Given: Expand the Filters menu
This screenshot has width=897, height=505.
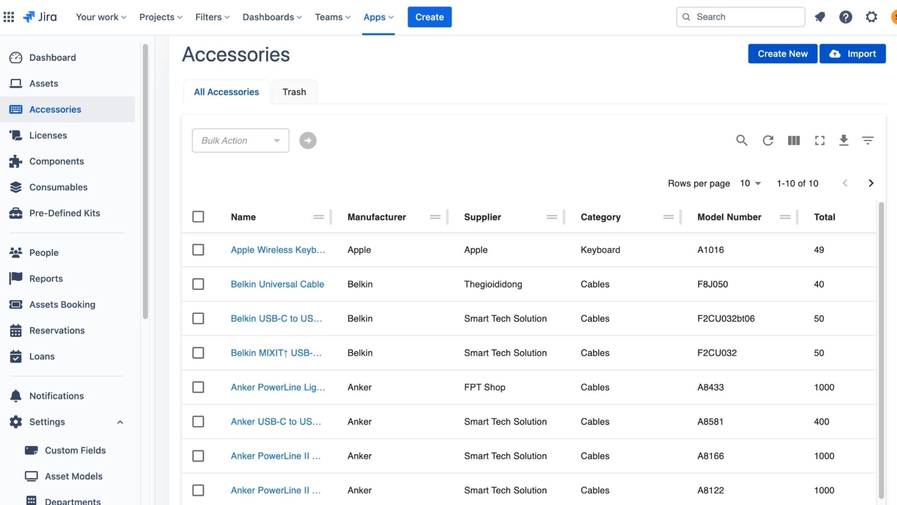Looking at the screenshot, I should (212, 17).
